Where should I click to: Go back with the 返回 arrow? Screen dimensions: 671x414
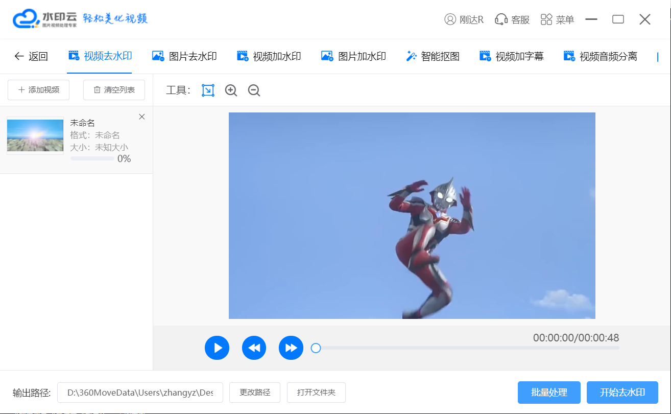(x=31, y=56)
